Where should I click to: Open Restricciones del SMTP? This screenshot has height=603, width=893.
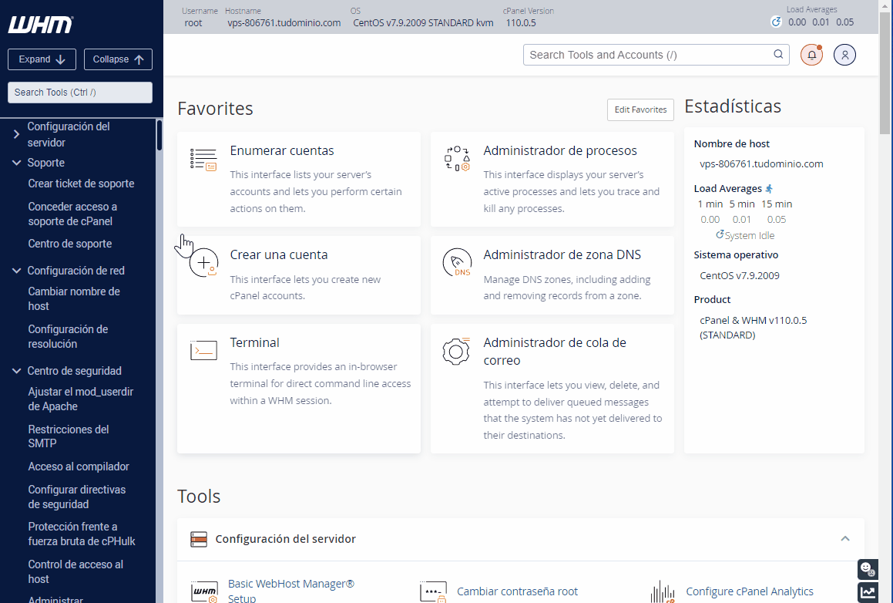coord(69,436)
